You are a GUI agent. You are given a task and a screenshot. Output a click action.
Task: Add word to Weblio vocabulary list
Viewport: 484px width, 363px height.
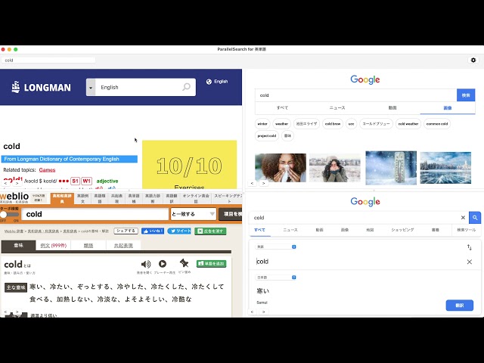tap(212, 264)
